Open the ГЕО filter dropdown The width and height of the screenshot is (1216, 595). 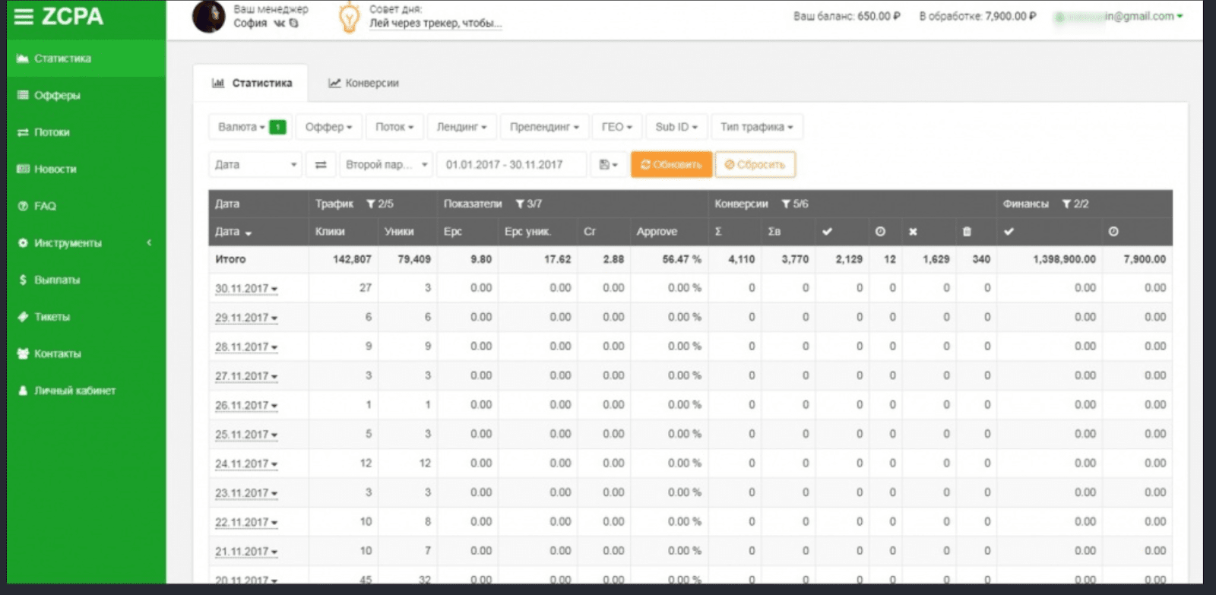click(x=616, y=127)
